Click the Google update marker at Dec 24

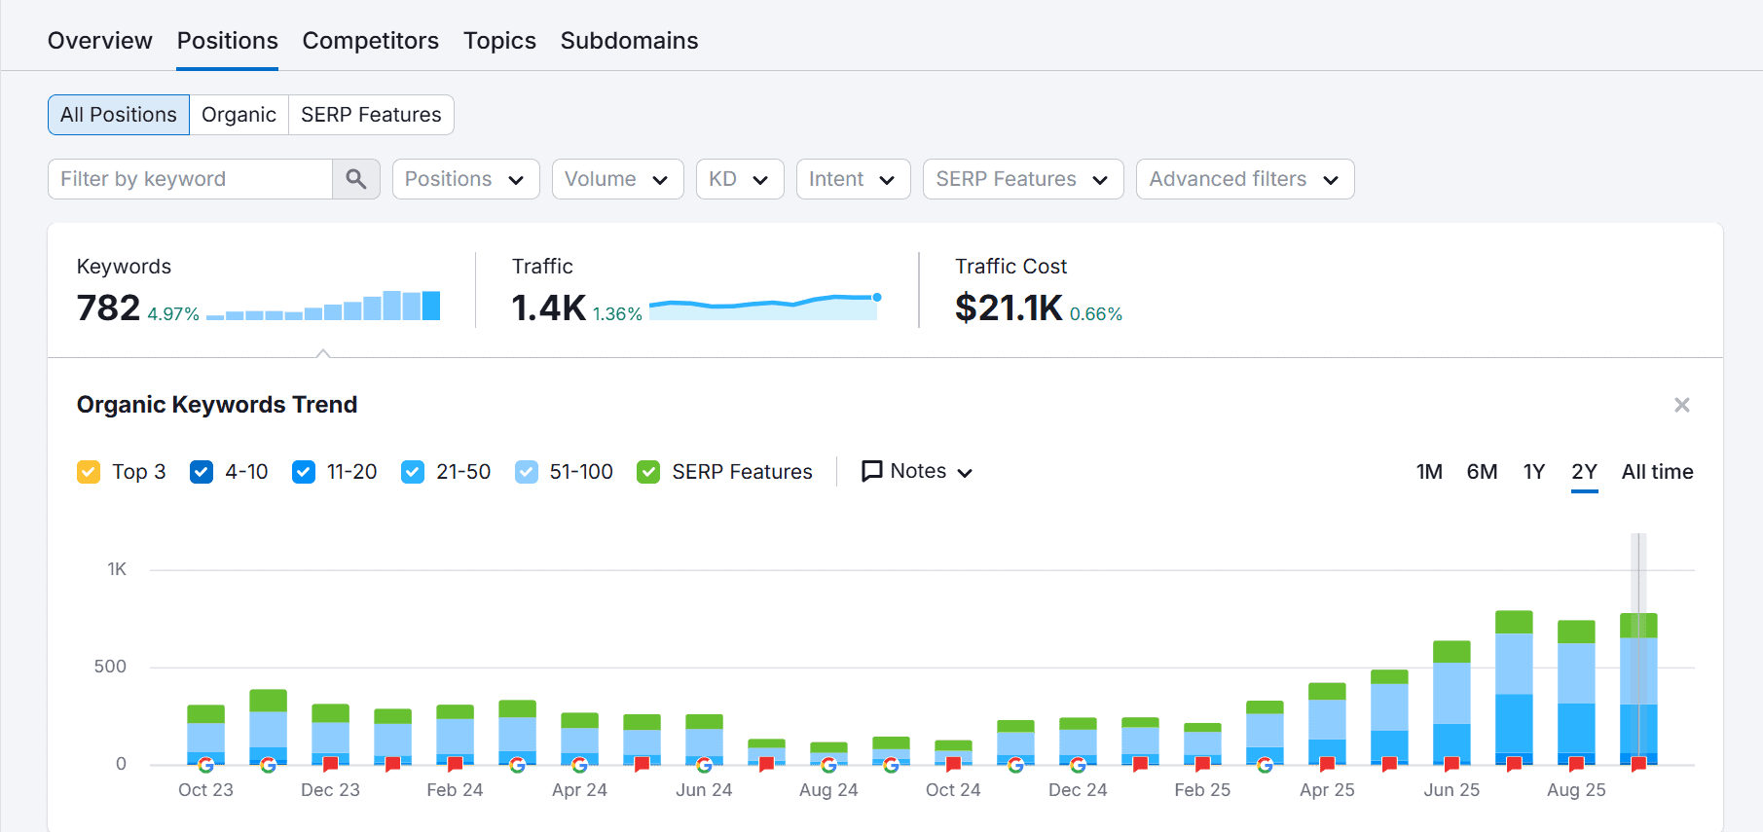click(x=1078, y=765)
